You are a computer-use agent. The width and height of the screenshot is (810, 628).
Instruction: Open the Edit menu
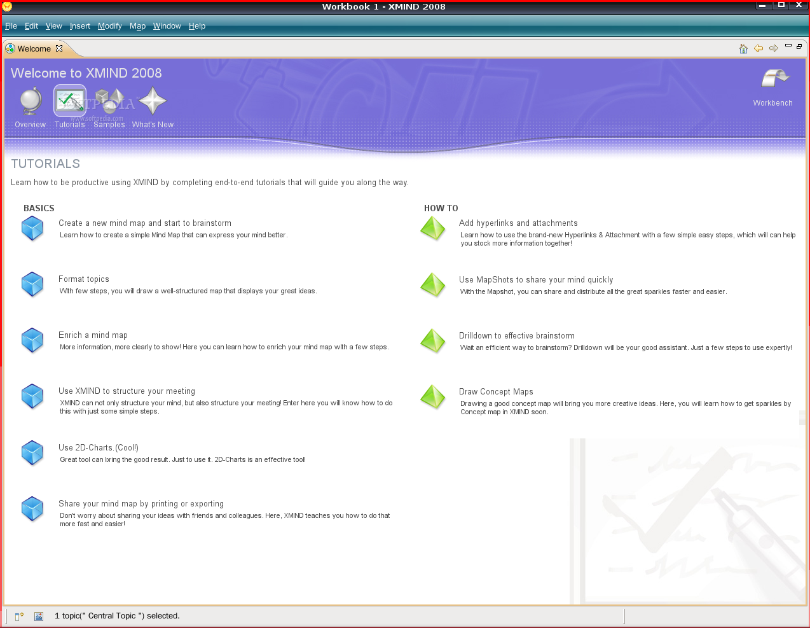[31, 26]
